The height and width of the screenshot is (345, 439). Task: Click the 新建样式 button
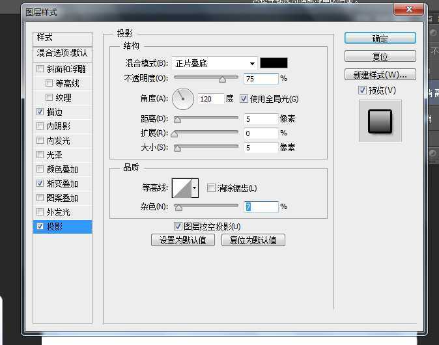click(x=380, y=74)
